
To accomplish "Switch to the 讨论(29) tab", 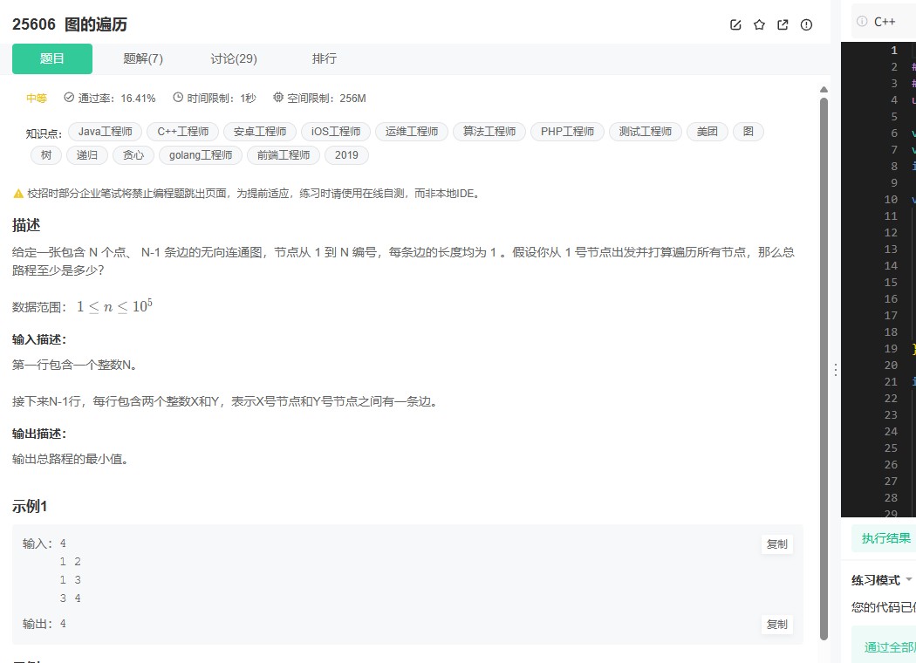I will tap(233, 58).
